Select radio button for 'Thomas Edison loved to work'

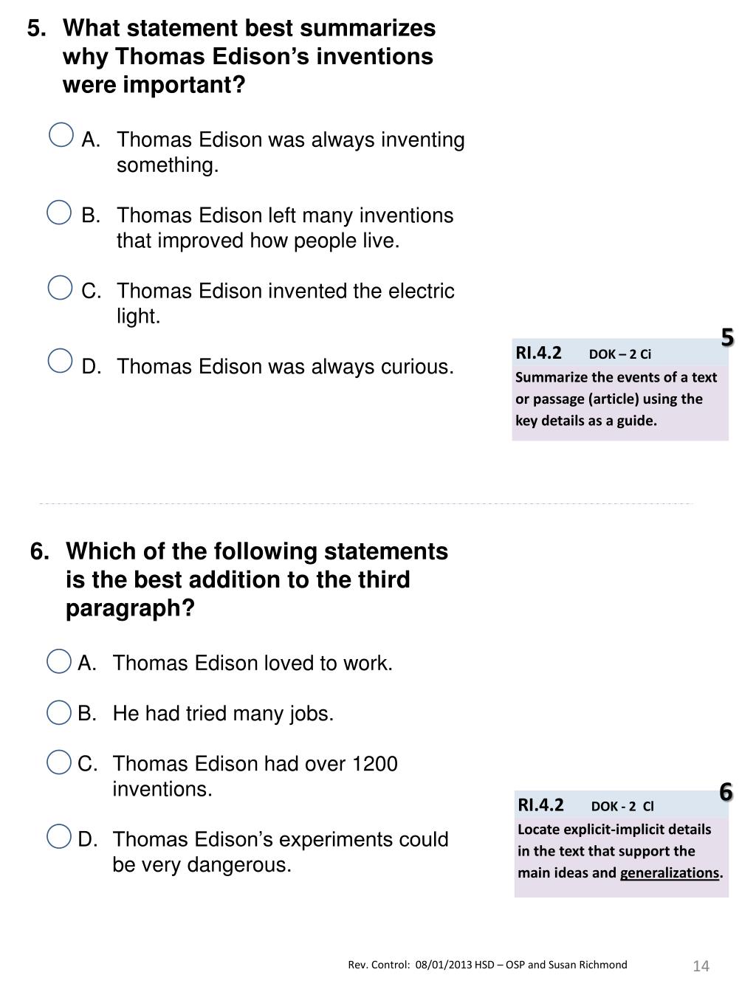point(58,661)
